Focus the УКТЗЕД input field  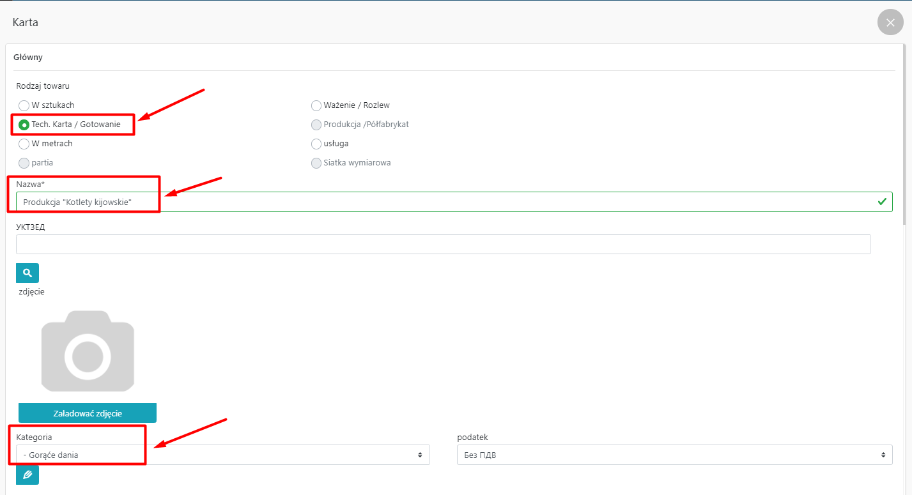[x=443, y=244]
